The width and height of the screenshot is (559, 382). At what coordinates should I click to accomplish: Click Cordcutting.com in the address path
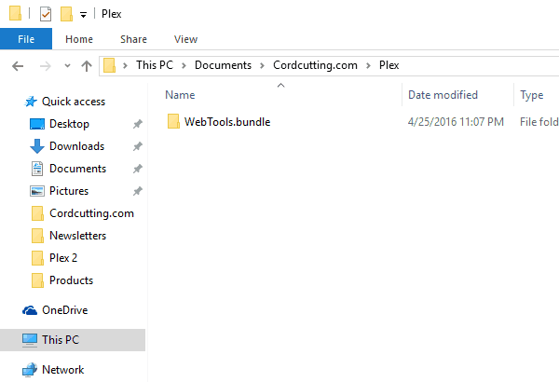[x=315, y=65]
